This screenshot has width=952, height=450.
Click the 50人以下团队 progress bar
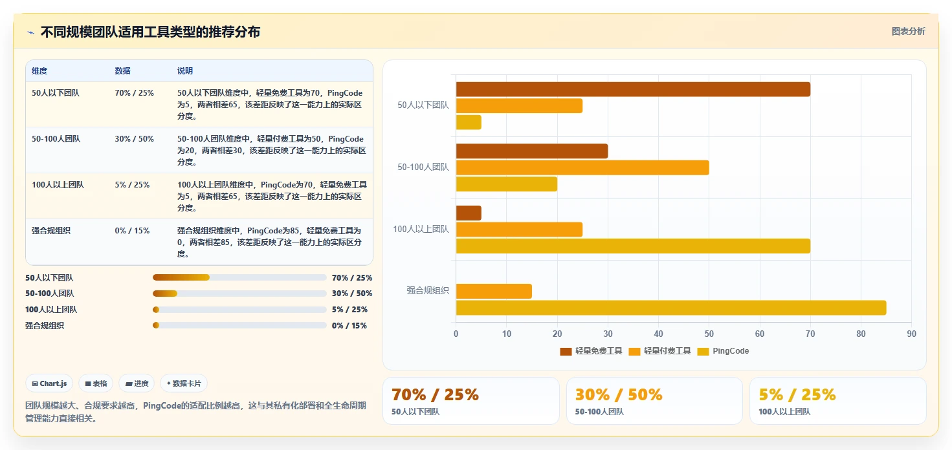click(x=239, y=277)
